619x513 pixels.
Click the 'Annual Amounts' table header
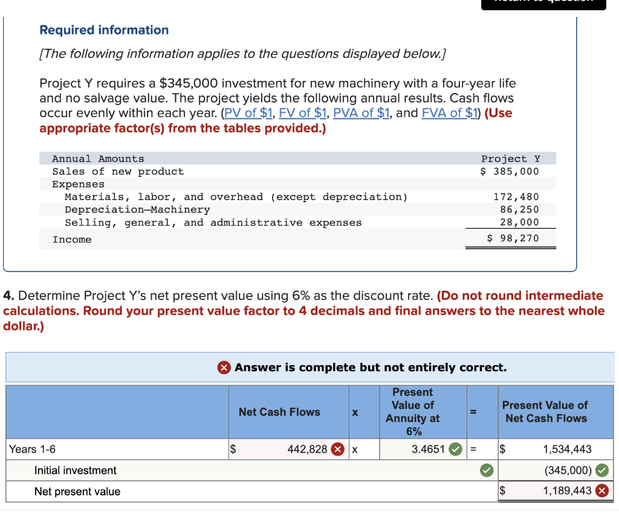tap(99, 159)
